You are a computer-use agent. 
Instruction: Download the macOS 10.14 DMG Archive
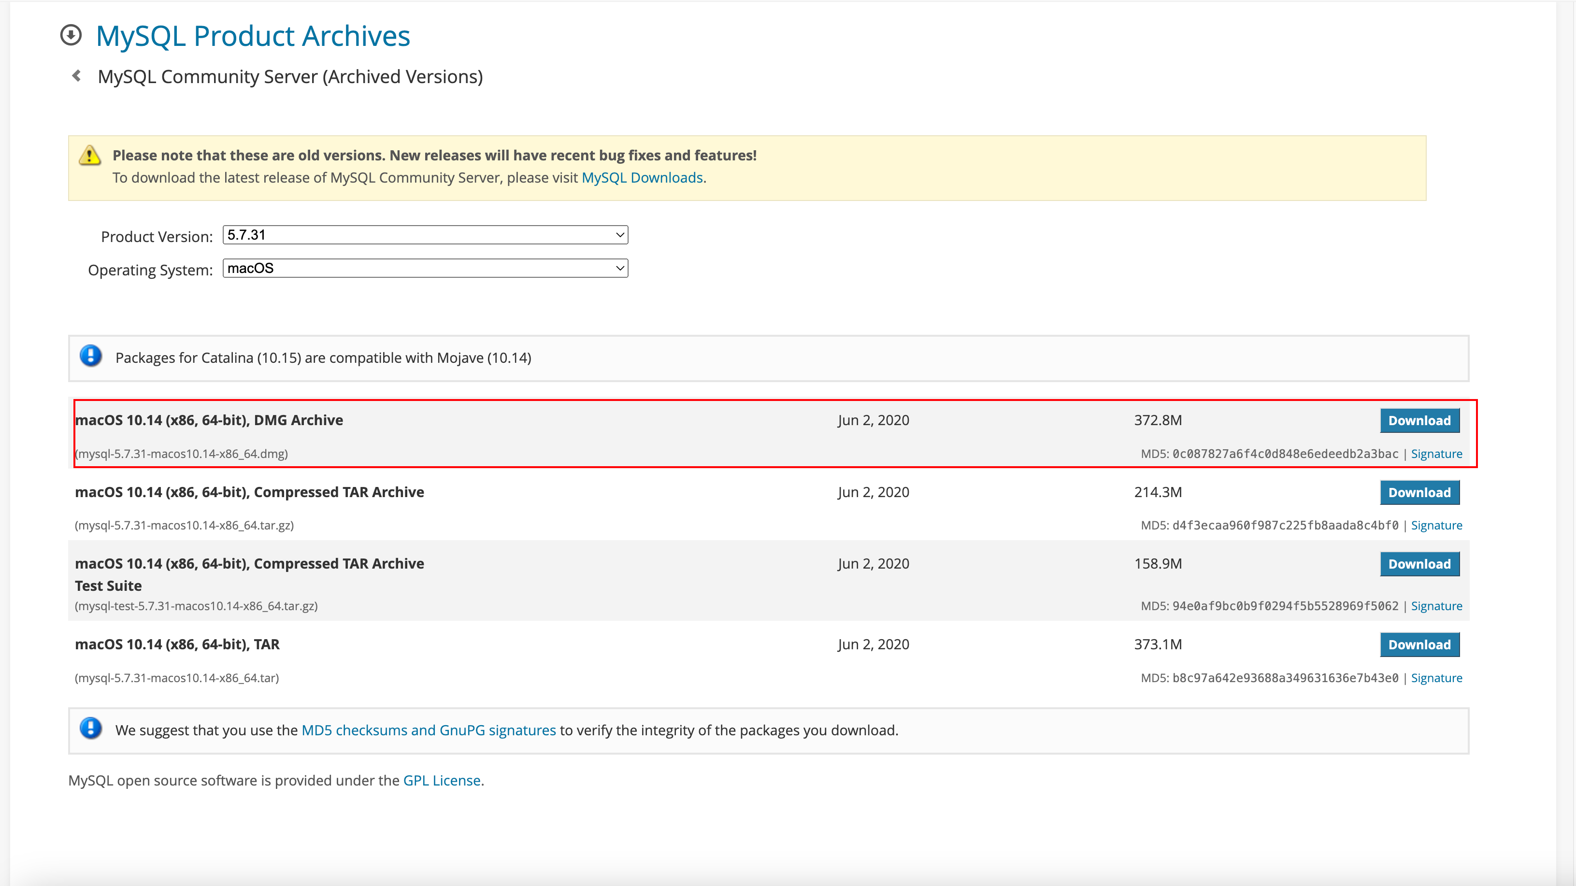(x=1419, y=420)
